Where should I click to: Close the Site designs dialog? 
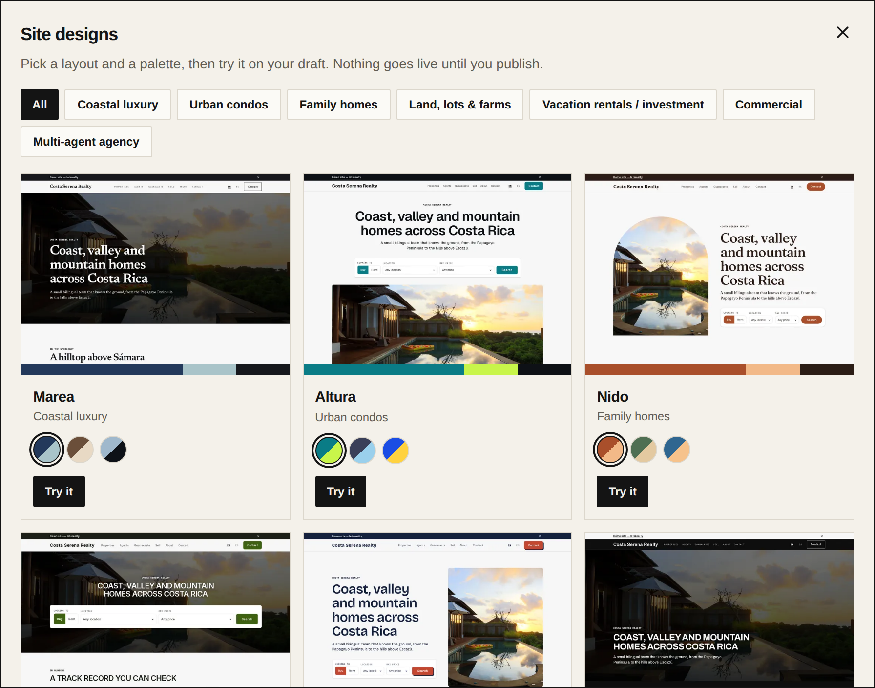[x=842, y=32]
